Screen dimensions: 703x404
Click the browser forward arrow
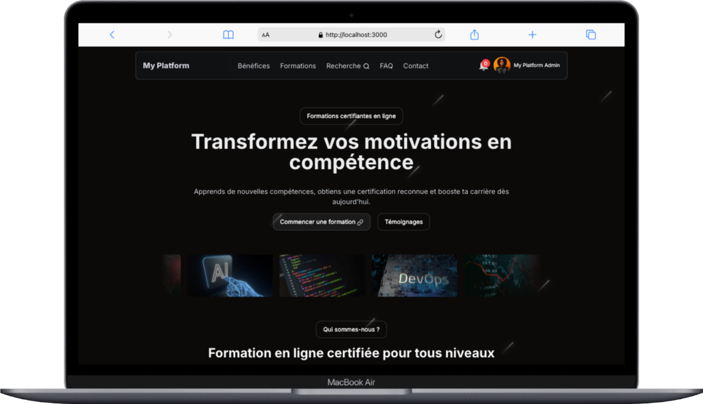(x=169, y=34)
